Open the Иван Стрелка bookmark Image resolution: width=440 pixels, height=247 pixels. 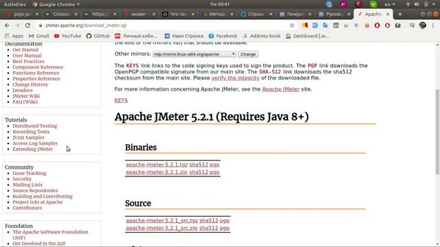pos(184,36)
